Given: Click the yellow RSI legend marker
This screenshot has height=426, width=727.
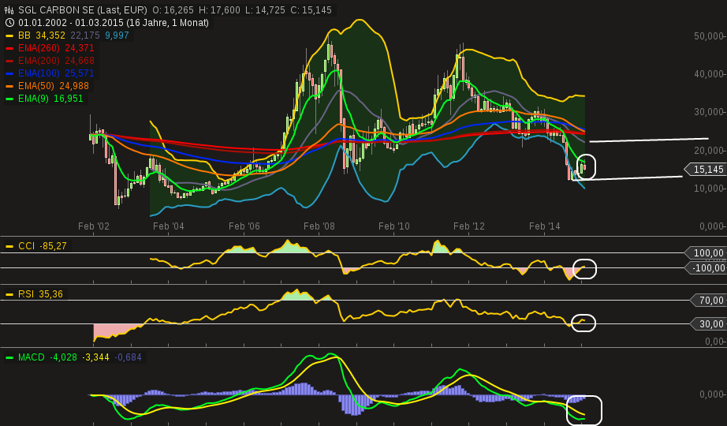Looking at the screenshot, I should point(9,294).
